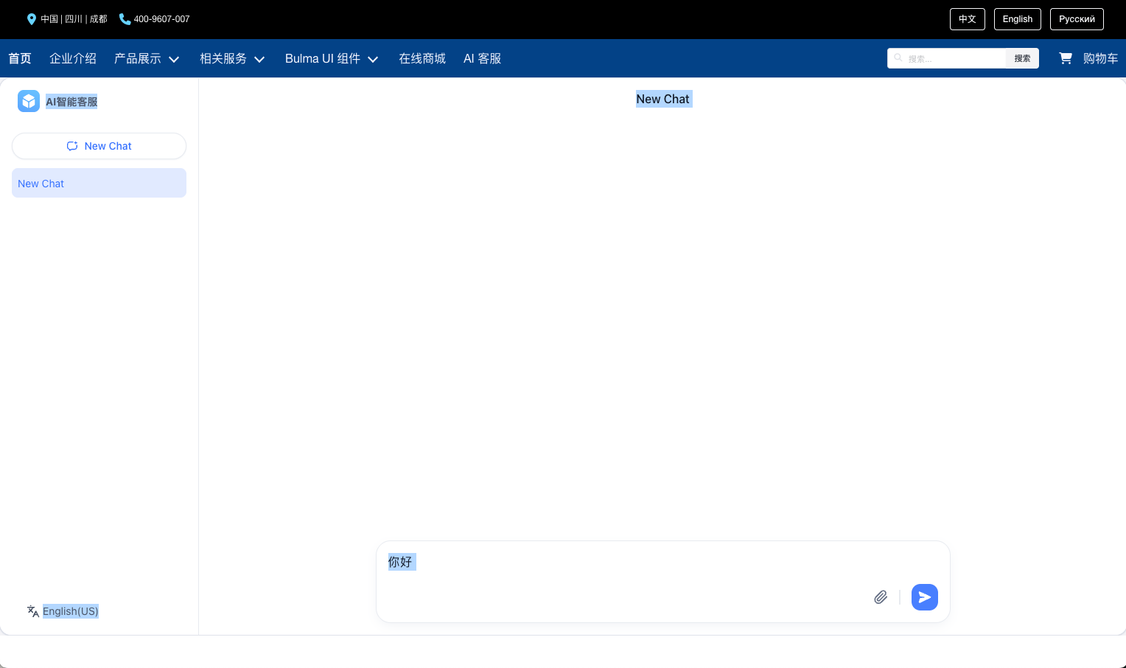The width and height of the screenshot is (1126, 668).
Task: Switch site language to Русский
Action: 1077,19
